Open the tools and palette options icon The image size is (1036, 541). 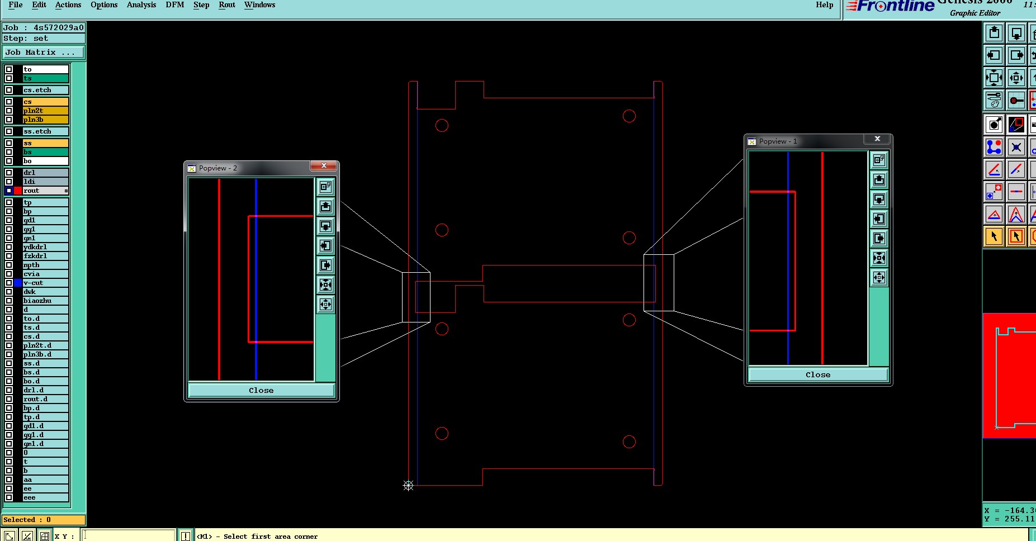click(x=994, y=100)
